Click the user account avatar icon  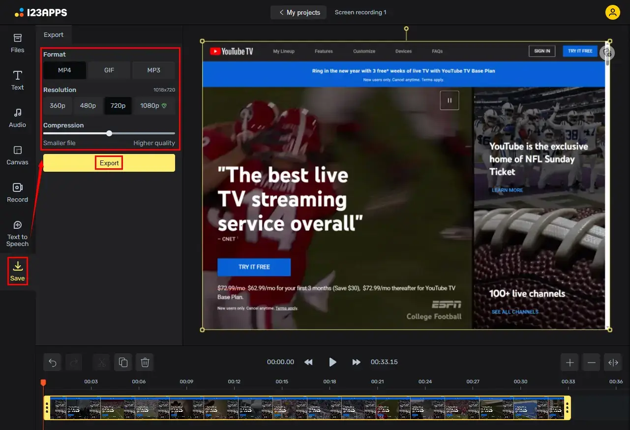point(612,12)
